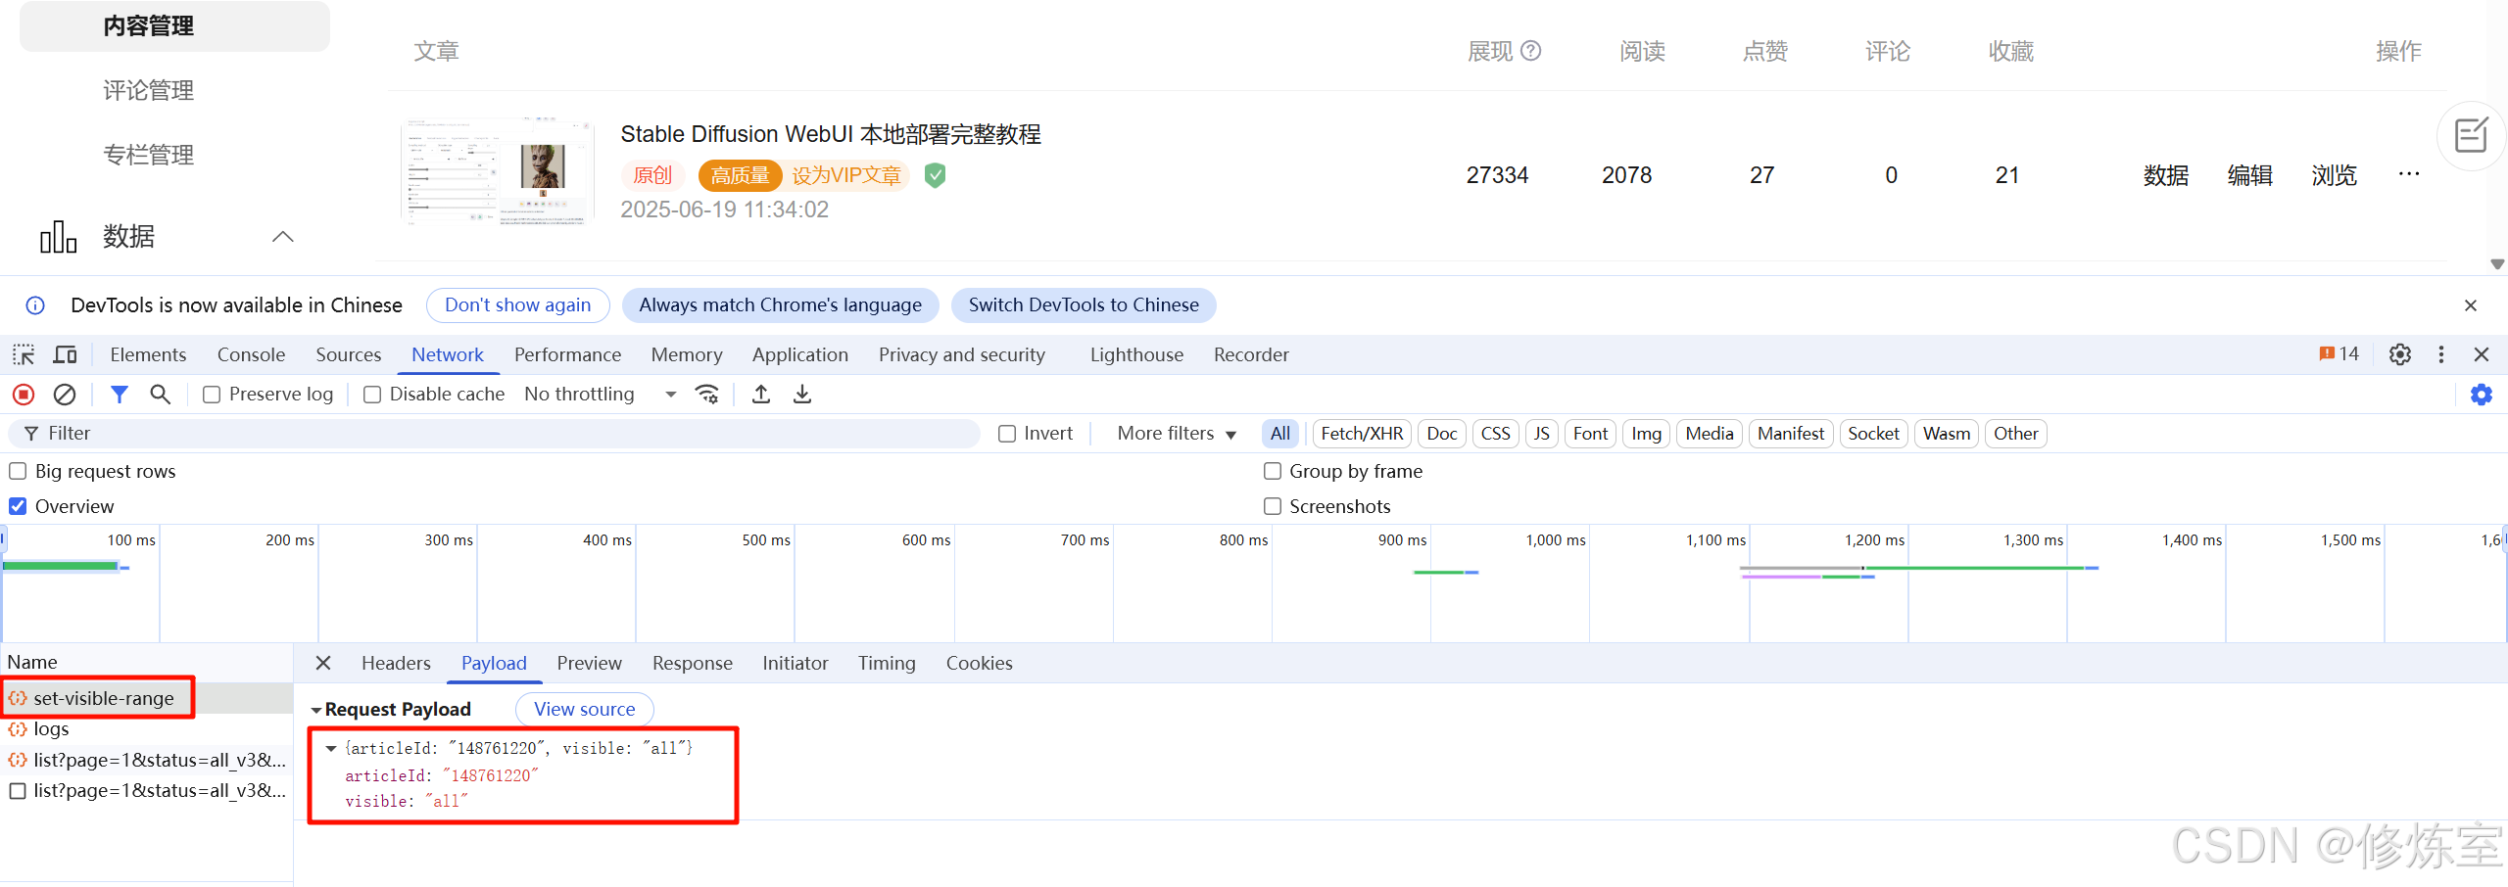Toggle the network filter funnel icon
This screenshot has height=887, width=2508.
pos(120,395)
